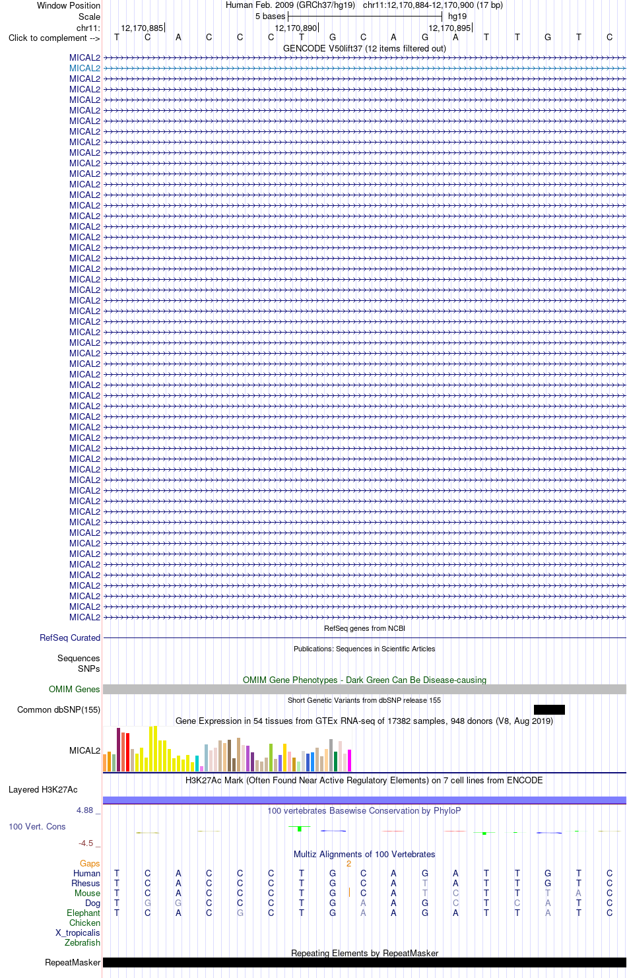
Task: Open 'Repeating Elements by RepeatMasker' title
Action: coord(364,953)
